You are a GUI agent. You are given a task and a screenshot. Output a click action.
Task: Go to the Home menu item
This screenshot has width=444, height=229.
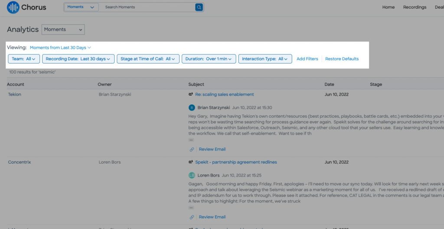[x=388, y=7]
